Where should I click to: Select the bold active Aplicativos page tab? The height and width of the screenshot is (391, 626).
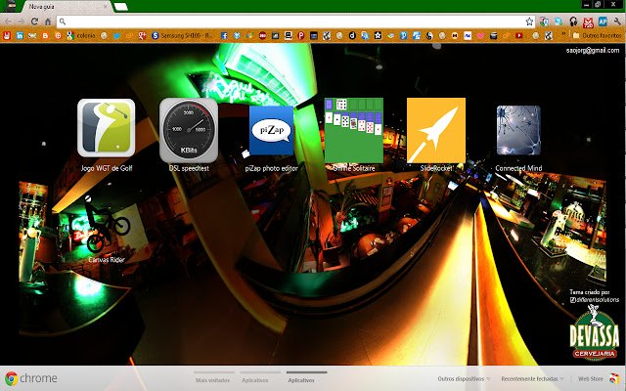(x=301, y=380)
